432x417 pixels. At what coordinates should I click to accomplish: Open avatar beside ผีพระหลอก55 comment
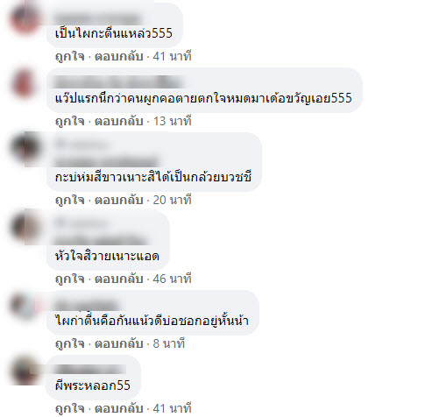(x=25, y=371)
